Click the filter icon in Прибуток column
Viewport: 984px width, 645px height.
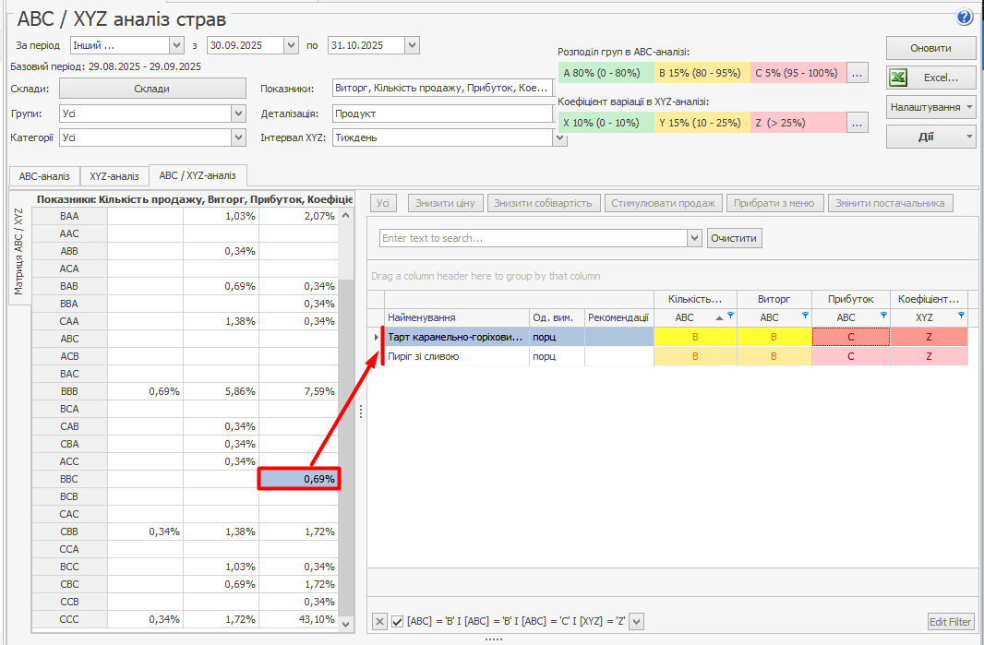pyautogui.click(x=883, y=316)
